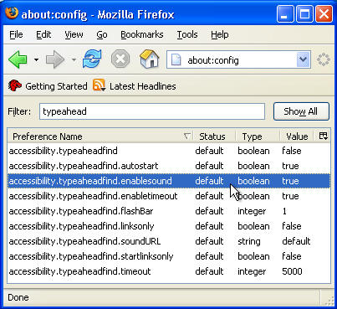
Task: Select the accessibility.typeaheadfind.autostart row
Action: tap(169, 166)
